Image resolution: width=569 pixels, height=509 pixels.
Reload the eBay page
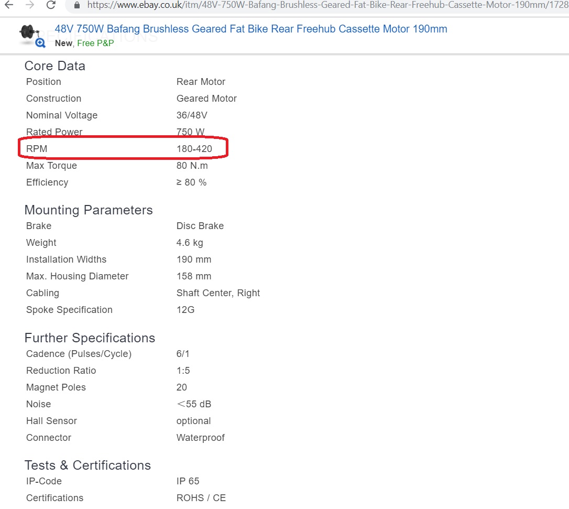click(x=51, y=5)
